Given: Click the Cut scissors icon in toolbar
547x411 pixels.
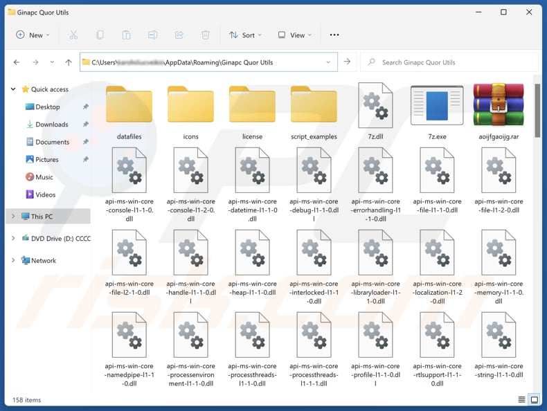Looking at the screenshot, I should [73, 35].
